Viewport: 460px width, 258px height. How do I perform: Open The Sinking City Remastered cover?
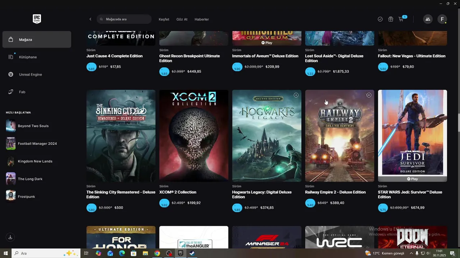point(121,136)
